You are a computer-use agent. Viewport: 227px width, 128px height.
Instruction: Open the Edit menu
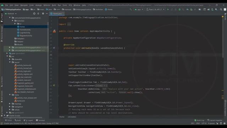[x=11, y=5]
